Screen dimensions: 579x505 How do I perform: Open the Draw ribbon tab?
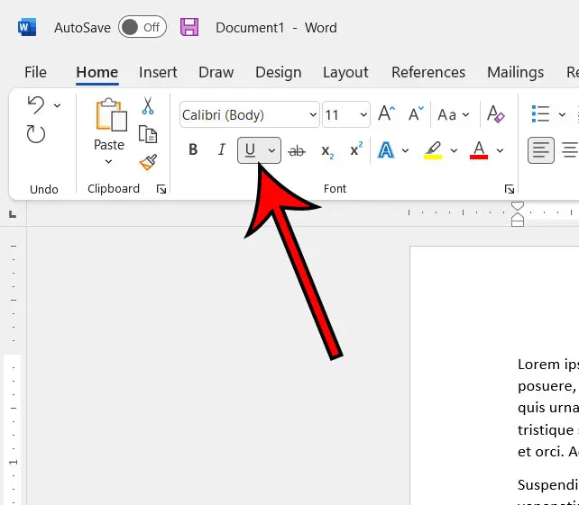pos(216,72)
